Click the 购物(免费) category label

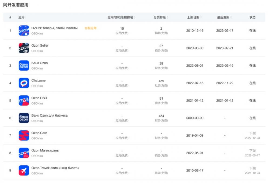coord(161,33)
